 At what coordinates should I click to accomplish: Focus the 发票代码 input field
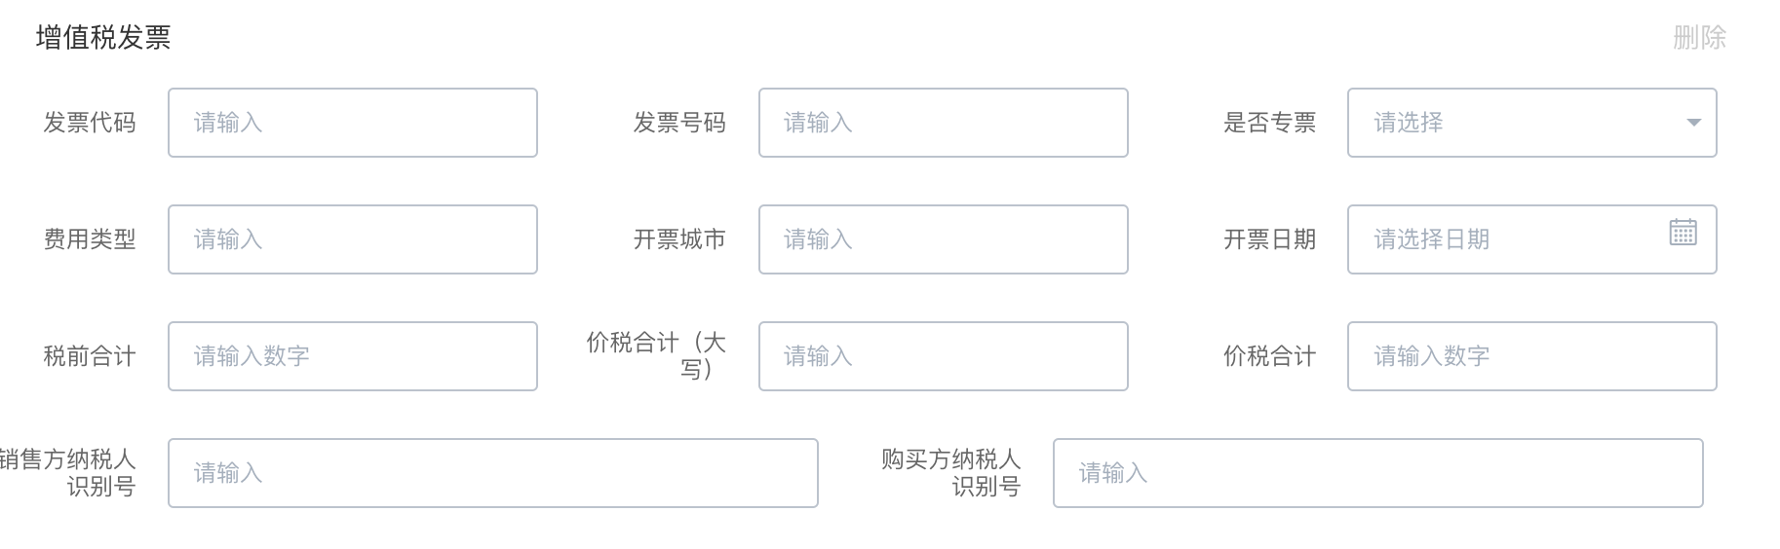click(x=353, y=123)
